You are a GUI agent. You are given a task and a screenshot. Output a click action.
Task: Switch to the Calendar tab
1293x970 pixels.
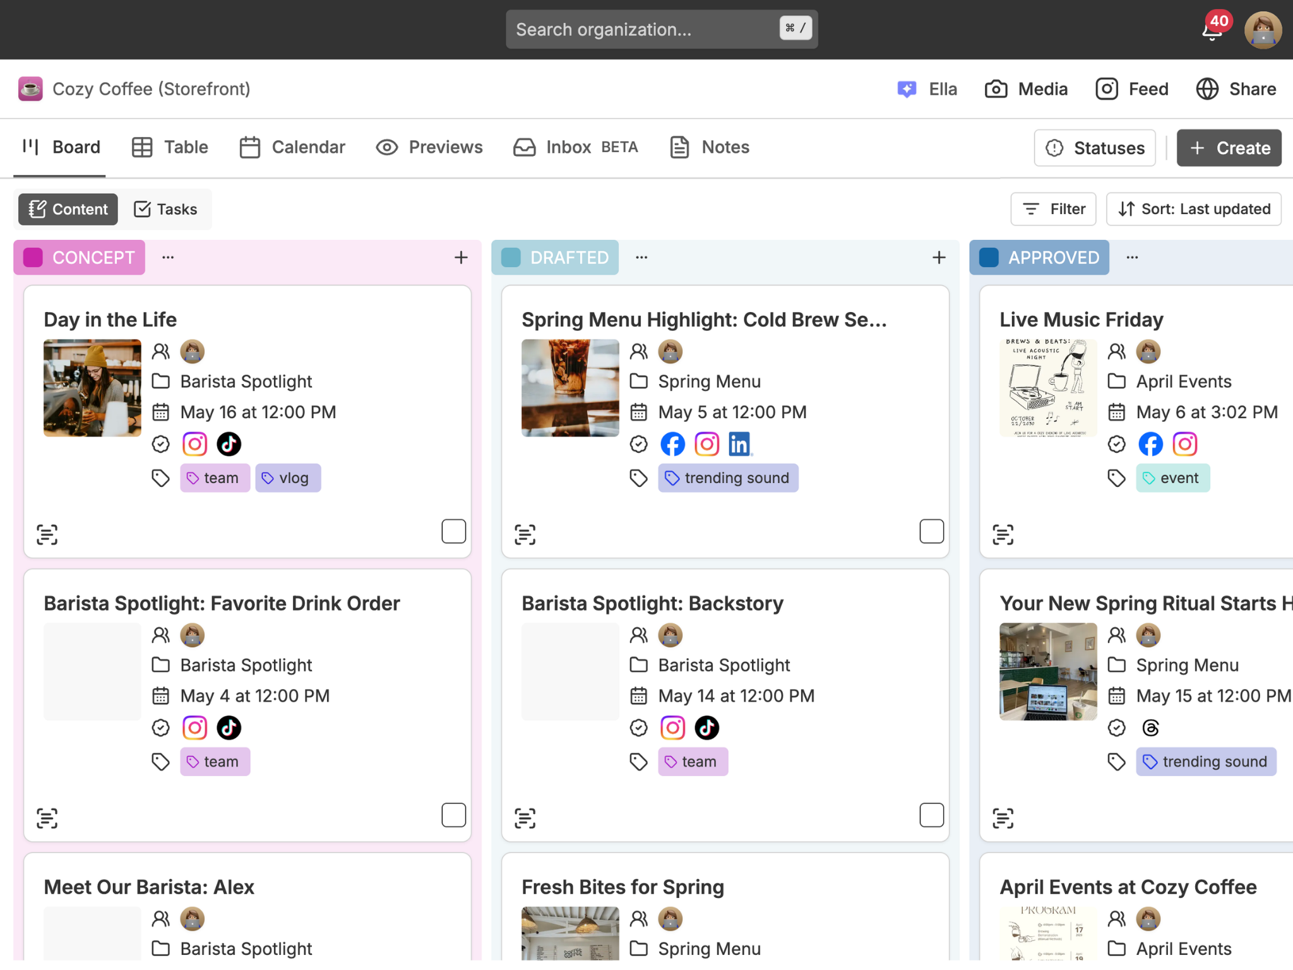pyautogui.click(x=292, y=147)
